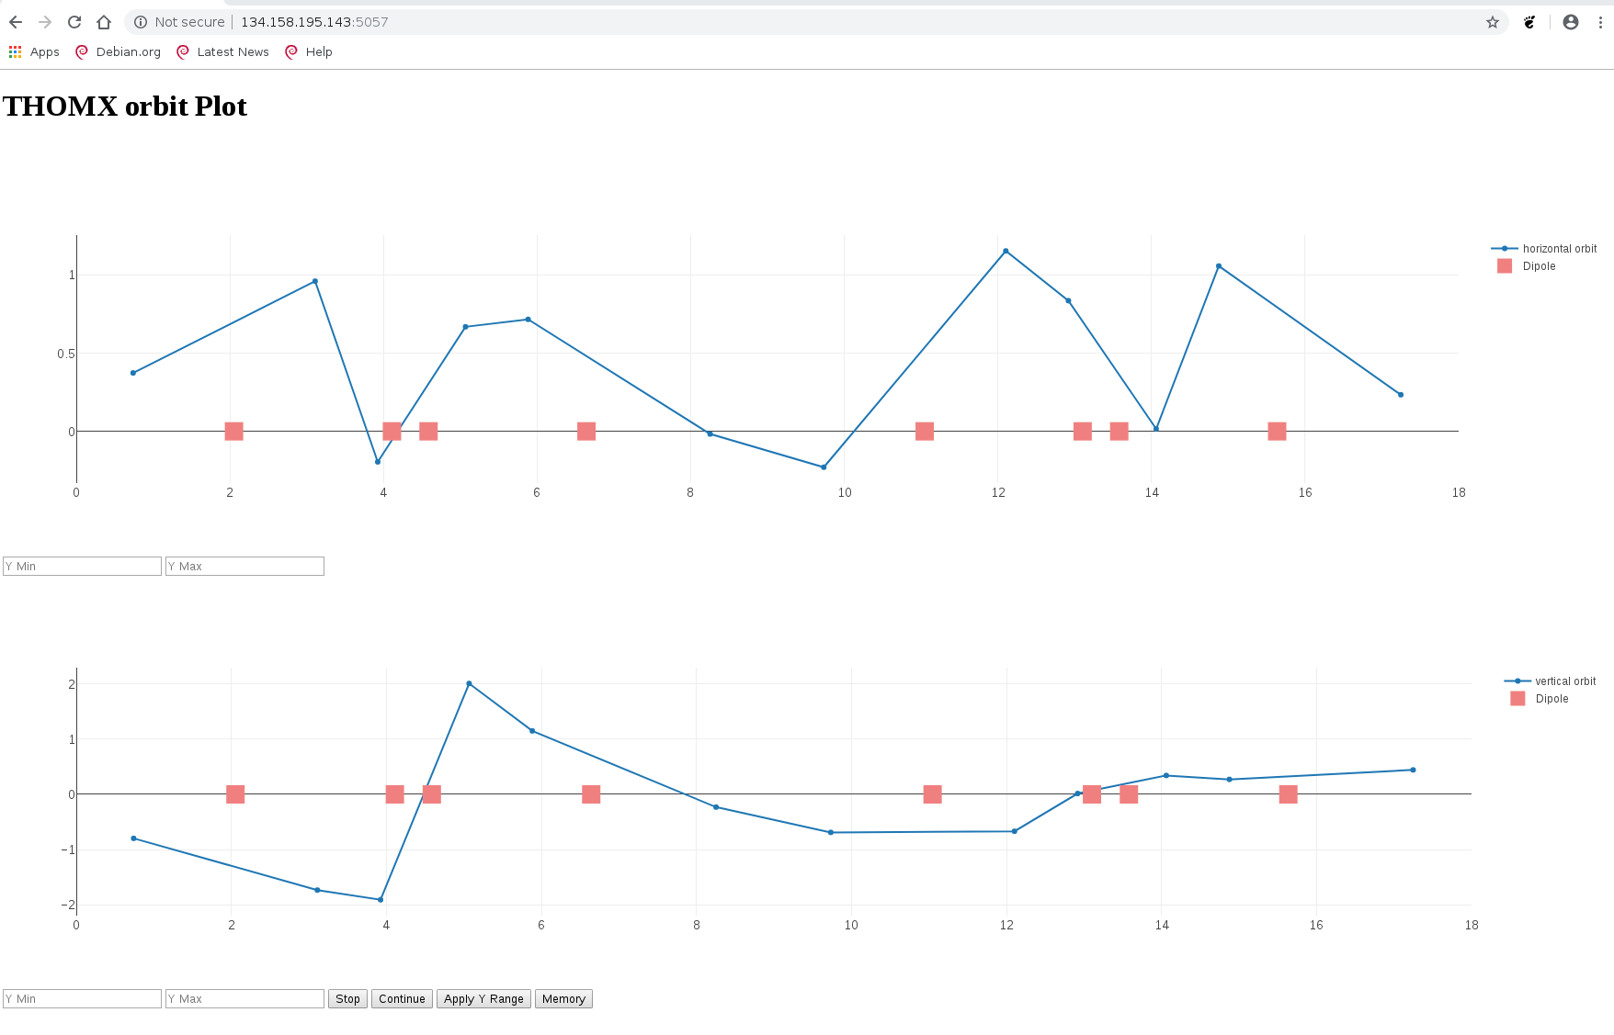Click the Not secure site info icon
This screenshot has width=1614, height=1035.
tap(141, 22)
